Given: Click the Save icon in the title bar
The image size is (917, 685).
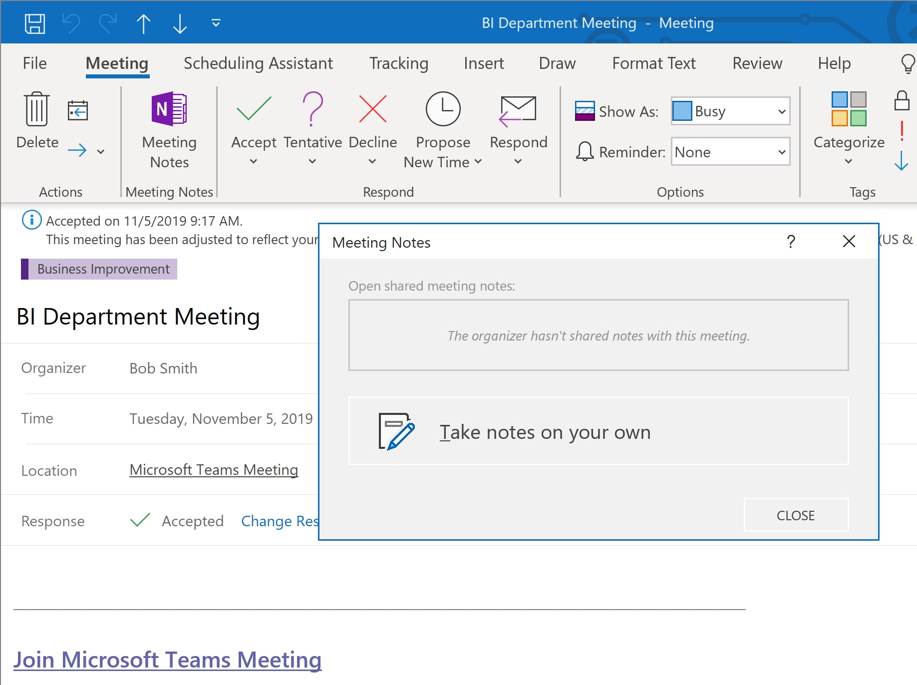Looking at the screenshot, I should pos(35,23).
